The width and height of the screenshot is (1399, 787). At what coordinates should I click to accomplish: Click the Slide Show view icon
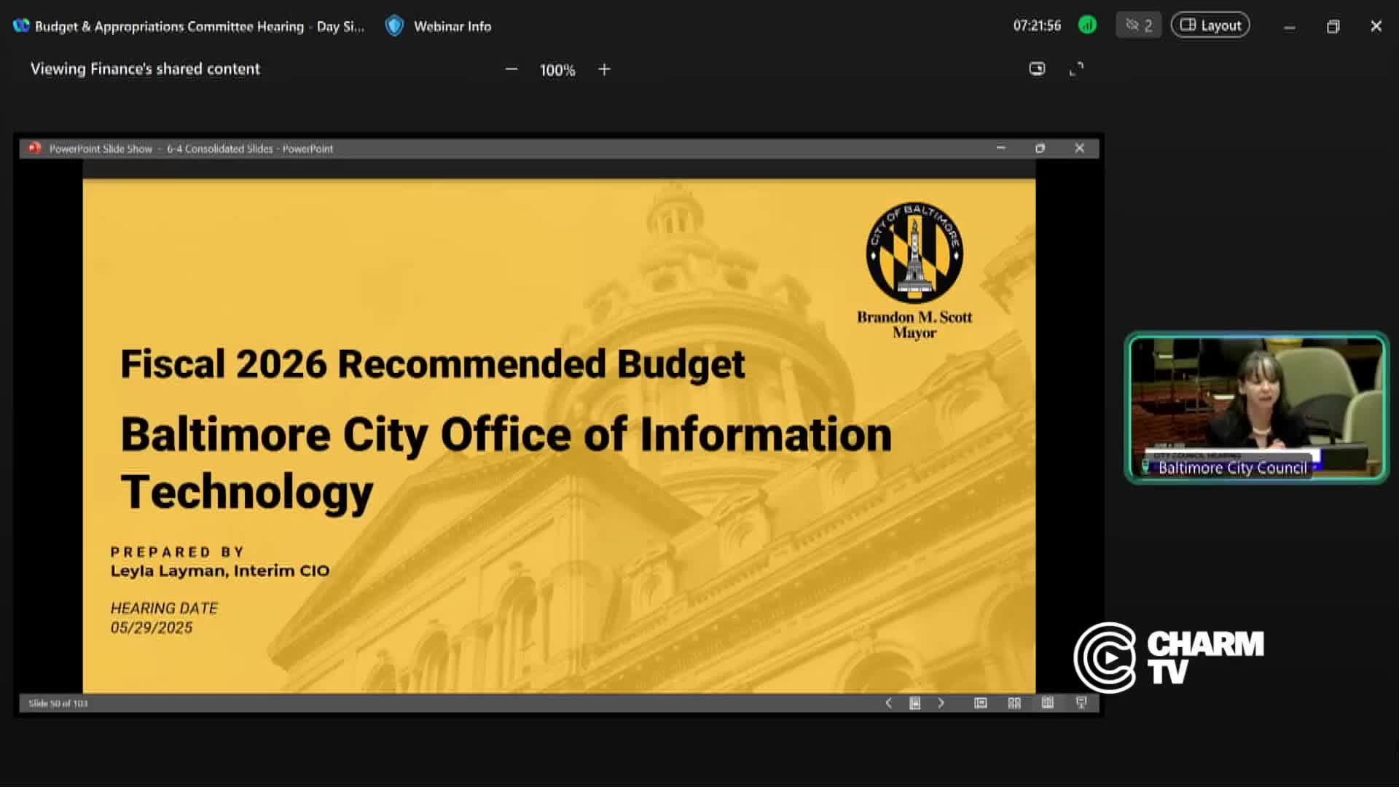coord(1081,703)
